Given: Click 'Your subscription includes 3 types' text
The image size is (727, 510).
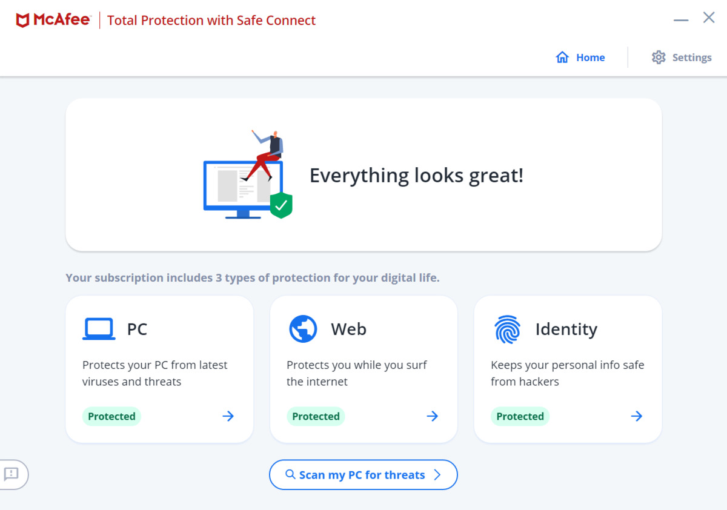Looking at the screenshot, I should point(253,278).
